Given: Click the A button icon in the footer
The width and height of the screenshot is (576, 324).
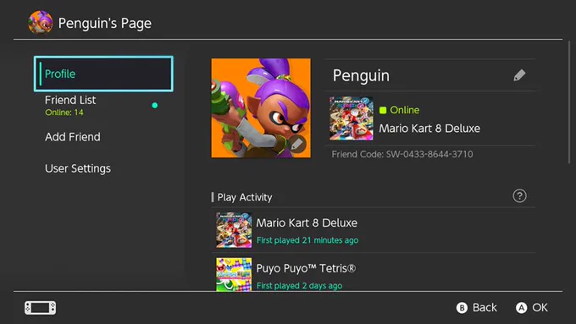Looking at the screenshot, I should pos(521,307).
